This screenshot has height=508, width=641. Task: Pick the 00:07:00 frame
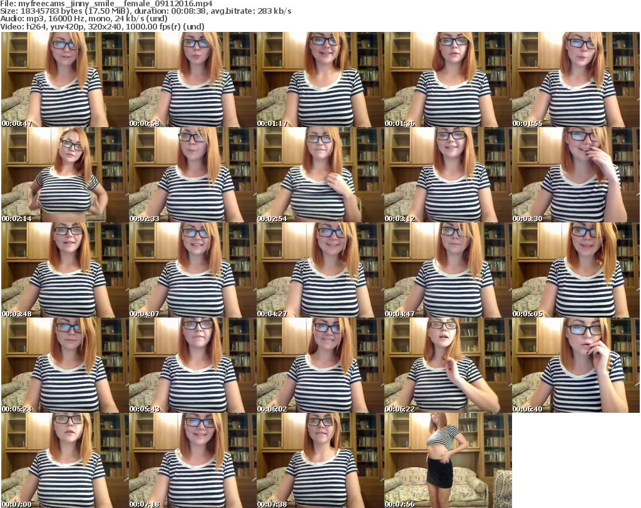point(64,460)
